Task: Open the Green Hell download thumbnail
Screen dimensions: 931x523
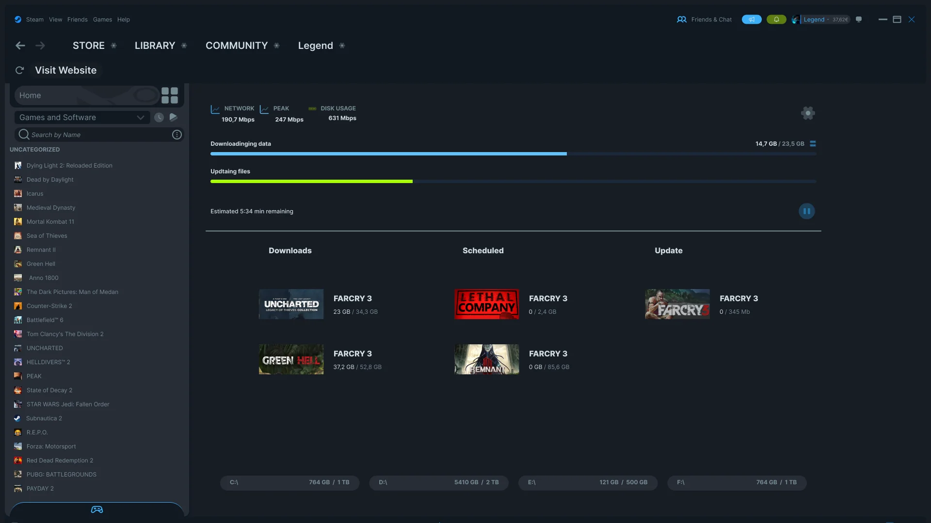Action: (x=291, y=359)
